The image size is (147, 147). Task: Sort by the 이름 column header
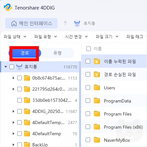(x=98, y=49)
